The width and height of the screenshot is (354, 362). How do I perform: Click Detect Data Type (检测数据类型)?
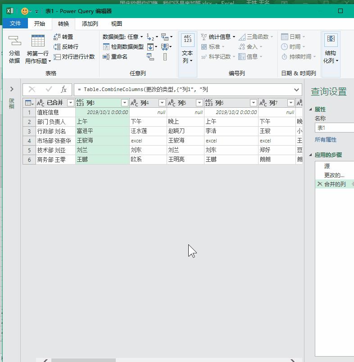click(123, 46)
